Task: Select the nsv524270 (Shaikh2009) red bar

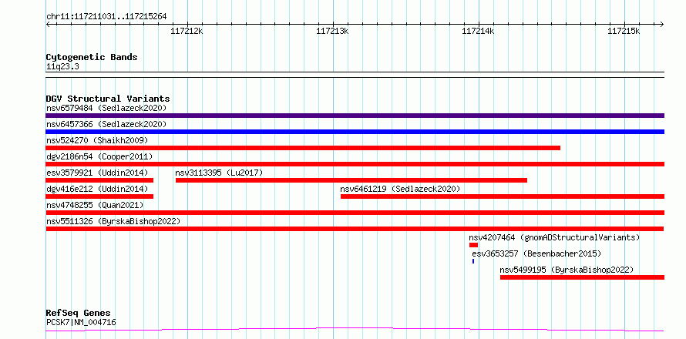Action: [x=303, y=148]
